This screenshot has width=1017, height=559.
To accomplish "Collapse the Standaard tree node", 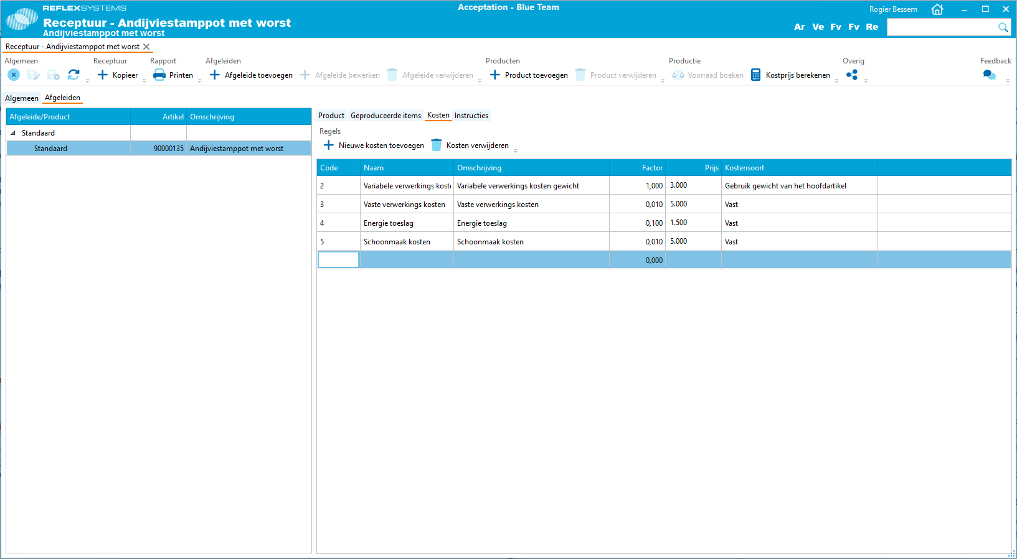I will coord(13,133).
